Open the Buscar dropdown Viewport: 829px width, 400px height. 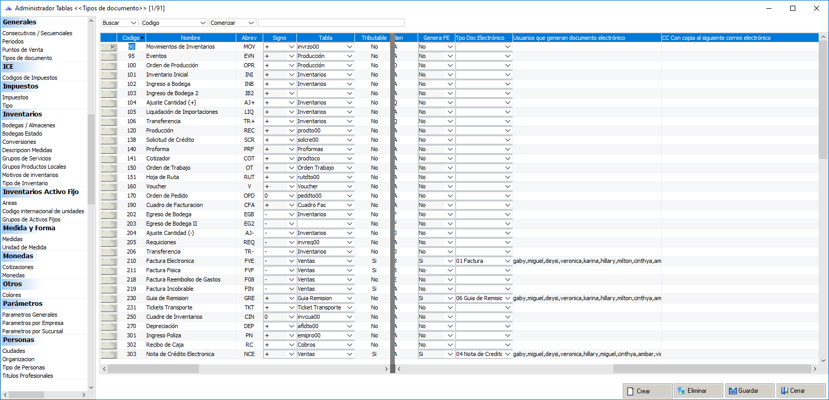pos(133,23)
